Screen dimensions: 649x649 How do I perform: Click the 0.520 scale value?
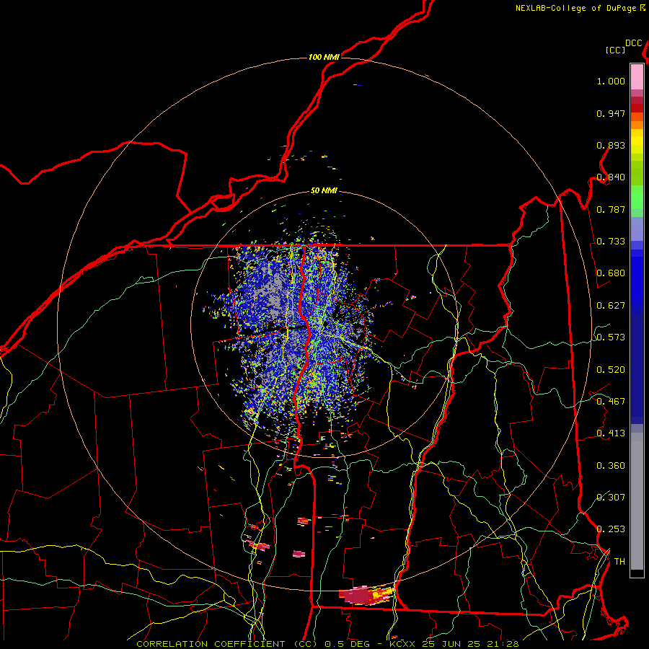tap(611, 370)
